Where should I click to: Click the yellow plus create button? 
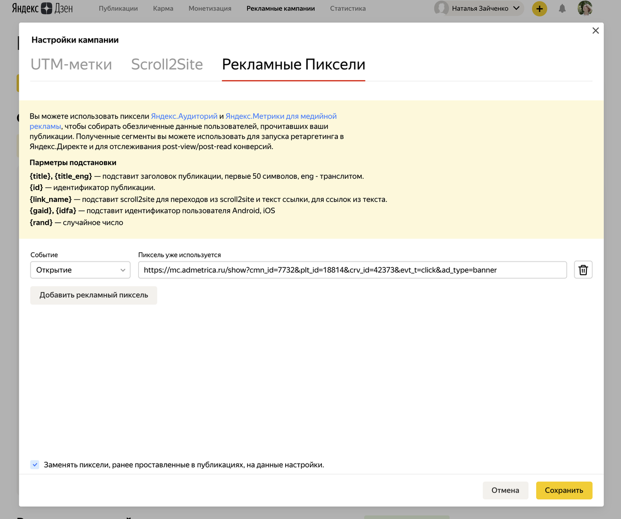(539, 9)
